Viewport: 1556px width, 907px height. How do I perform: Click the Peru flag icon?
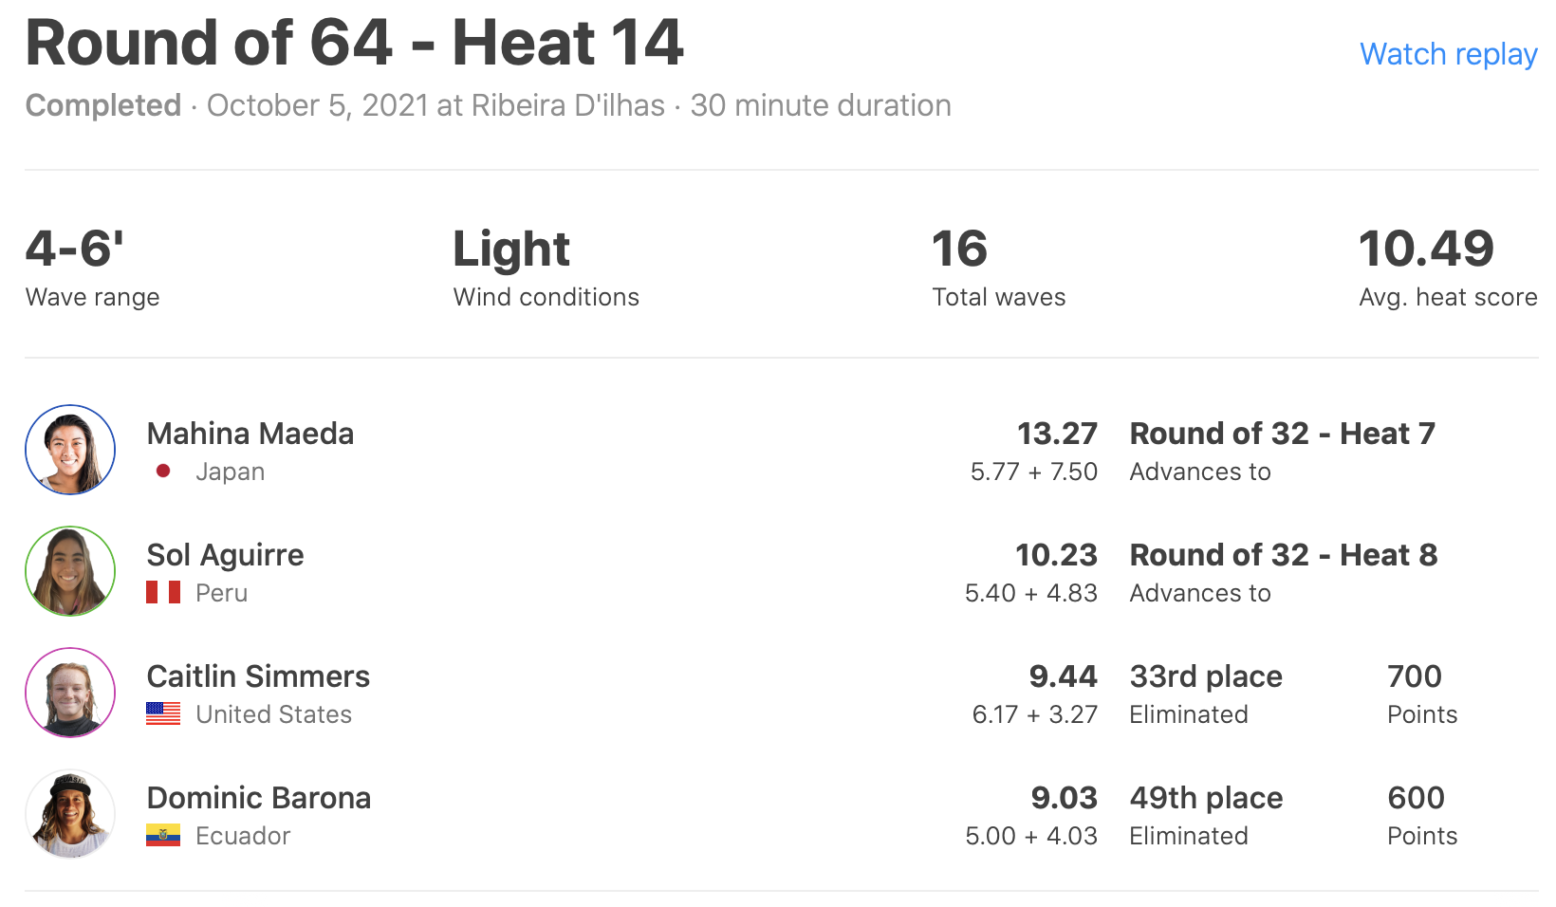[163, 593]
